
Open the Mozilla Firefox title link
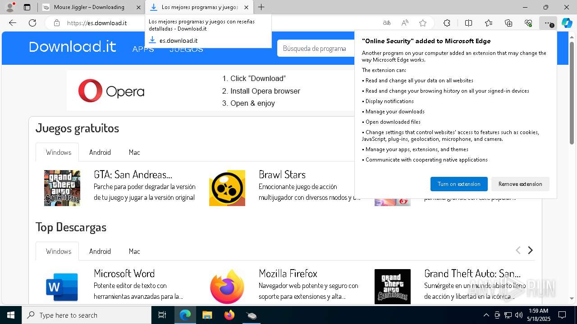(288, 274)
